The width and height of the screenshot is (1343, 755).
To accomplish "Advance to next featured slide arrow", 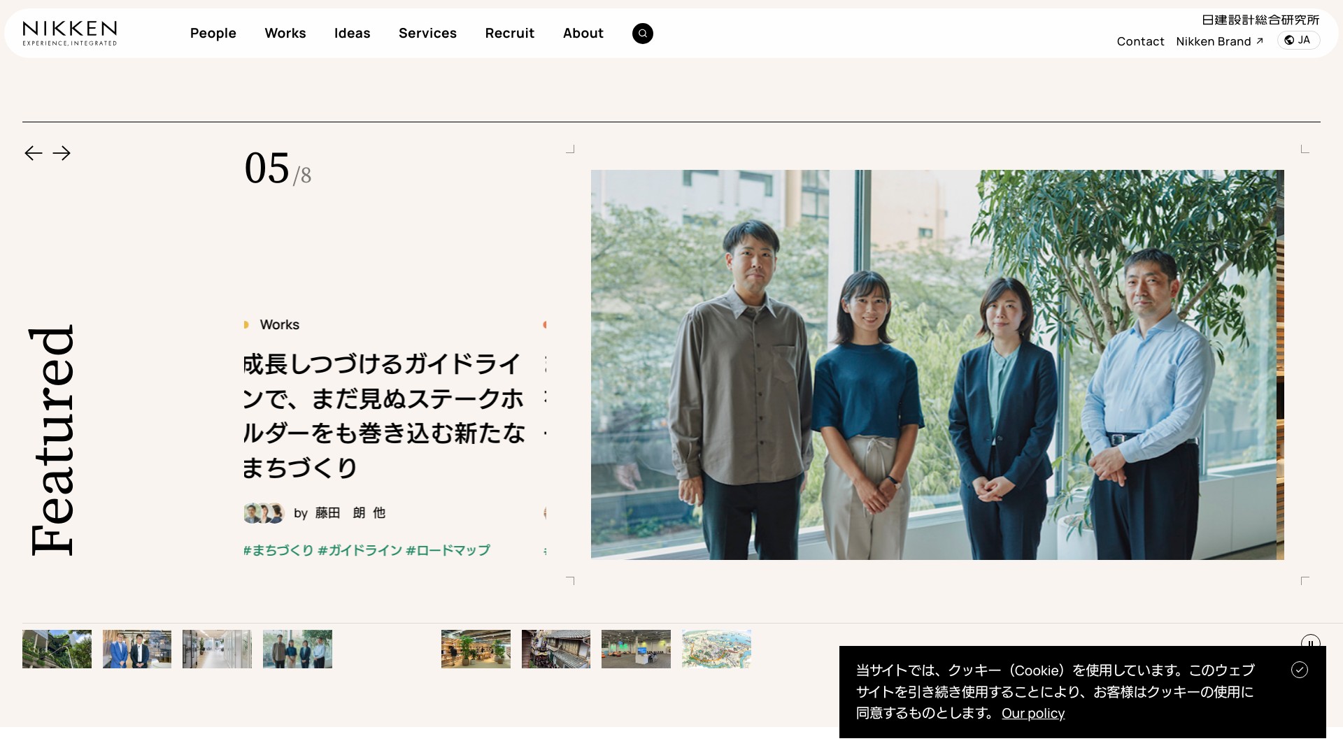I will tap(62, 153).
